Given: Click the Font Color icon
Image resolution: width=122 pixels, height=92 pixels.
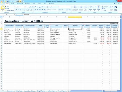Looking at the screenshot, I should tap(31, 10).
